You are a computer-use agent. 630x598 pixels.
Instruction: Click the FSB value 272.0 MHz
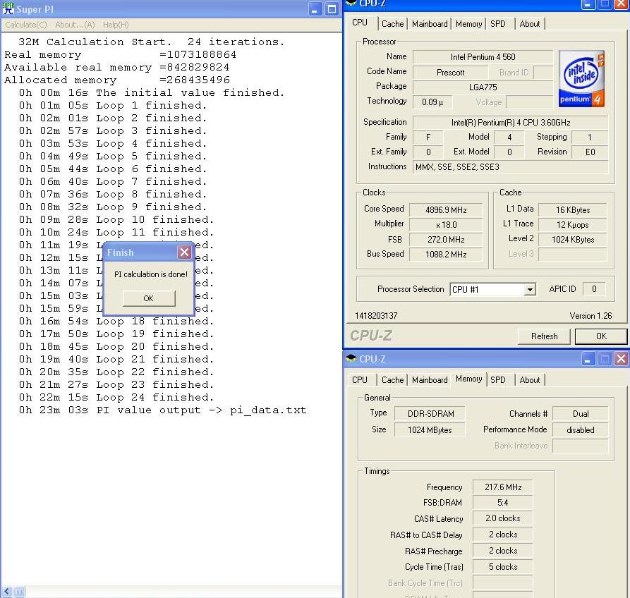coord(446,240)
